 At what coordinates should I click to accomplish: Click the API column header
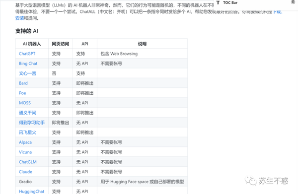(x=85, y=44)
